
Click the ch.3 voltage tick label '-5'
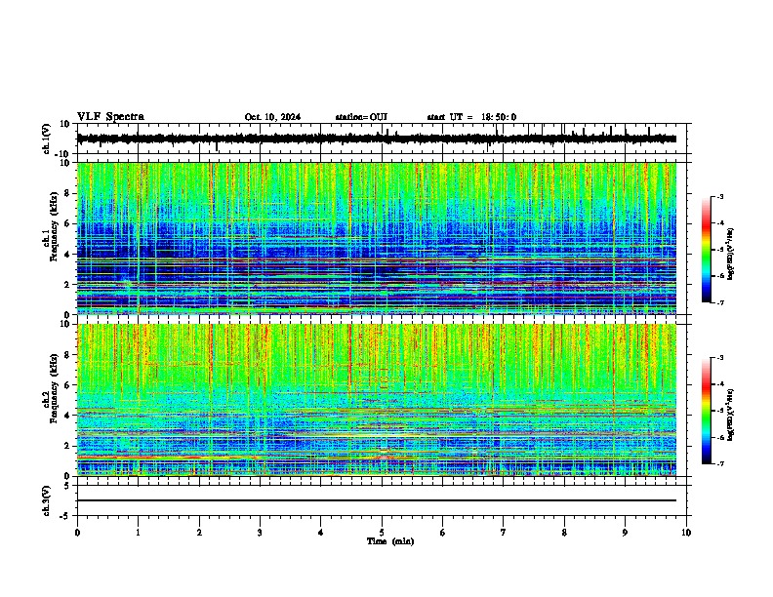tap(66, 516)
